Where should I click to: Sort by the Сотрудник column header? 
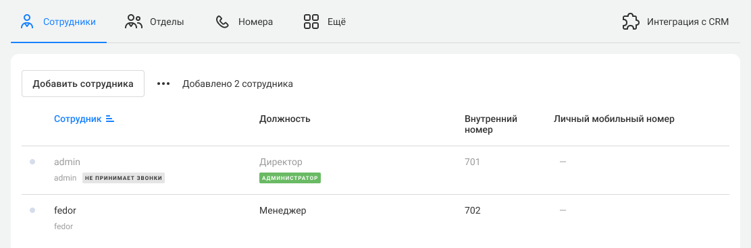78,119
